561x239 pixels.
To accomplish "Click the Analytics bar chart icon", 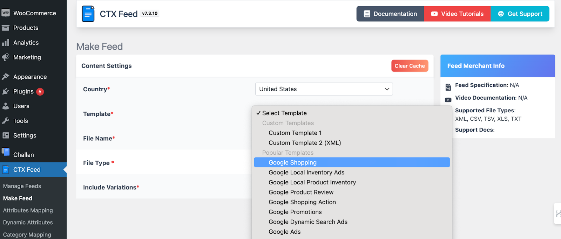I will pyautogui.click(x=6, y=43).
